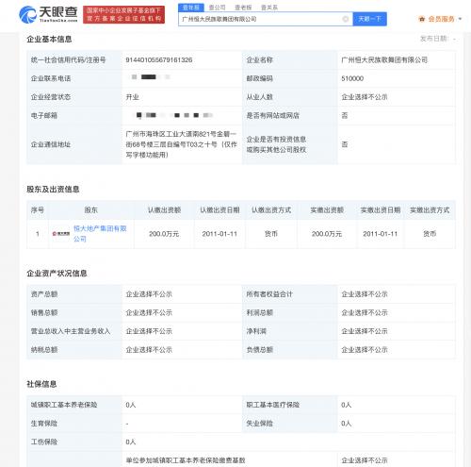Select the 查老板 search tab
471x467 pixels.
[243, 8]
